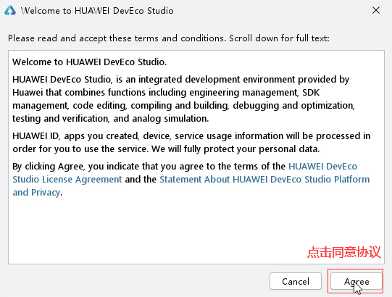The height and width of the screenshot is (297, 392).
Task: Click the "We will fully protect your personal data" sentence
Action: pos(235,149)
